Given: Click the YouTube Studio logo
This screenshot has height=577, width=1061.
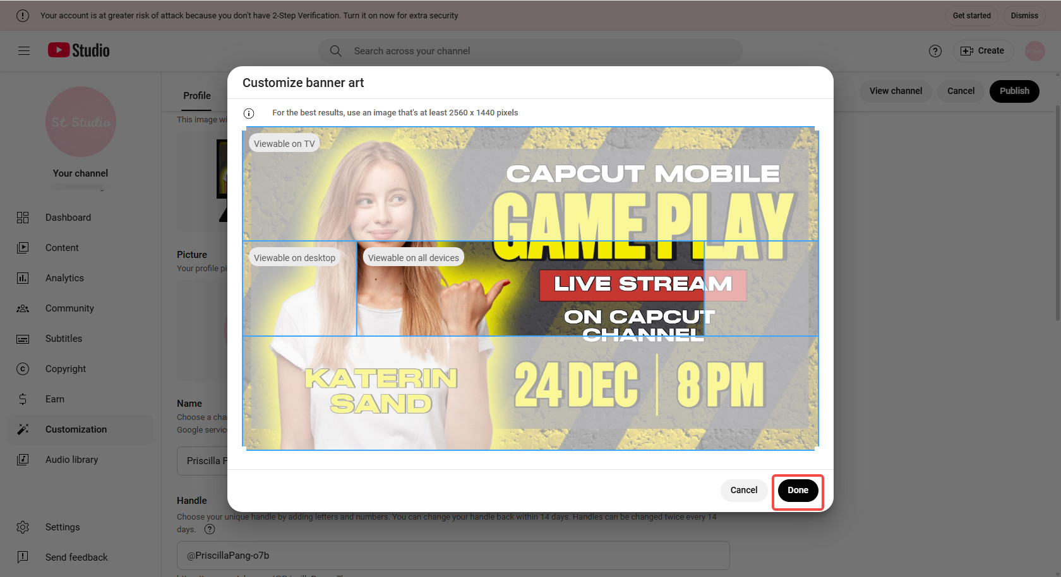Looking at the screenshot, I should [79, 50].
